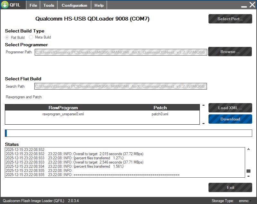Open the File menu
This screenshot has height=204, width=257.
click(x=33, y=5)
